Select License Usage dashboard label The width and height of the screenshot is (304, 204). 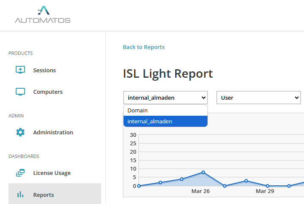coord(52,173)
